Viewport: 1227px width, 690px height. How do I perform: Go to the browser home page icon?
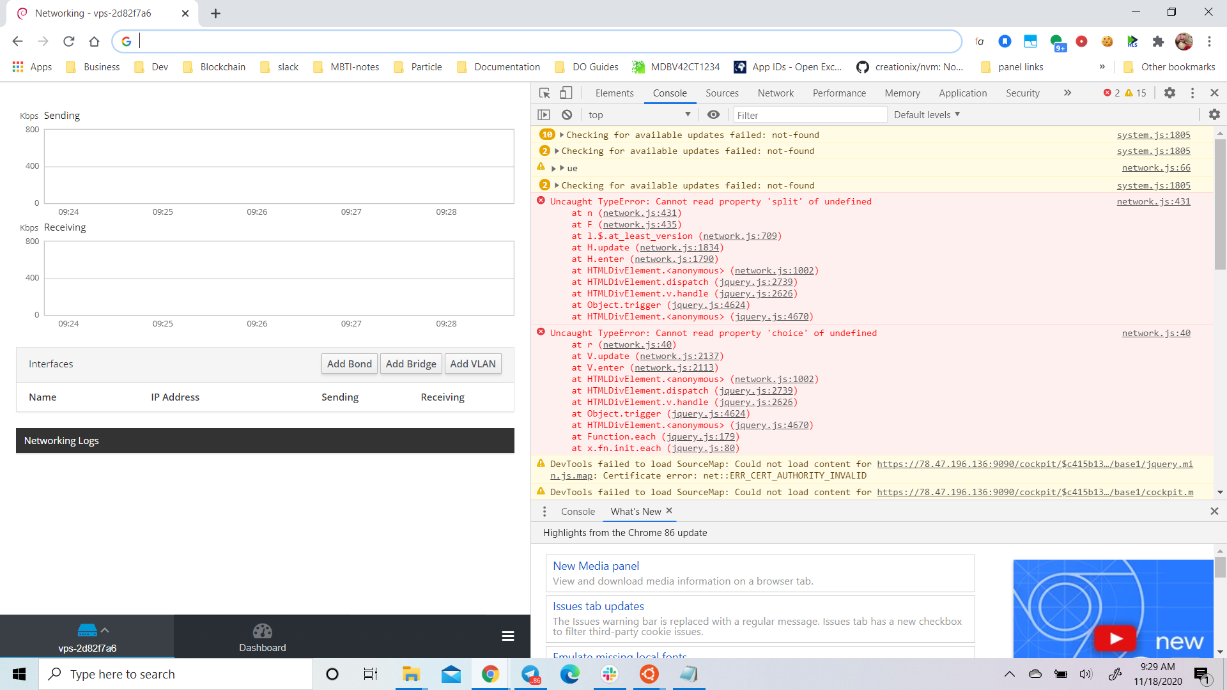tap(94, 42)
